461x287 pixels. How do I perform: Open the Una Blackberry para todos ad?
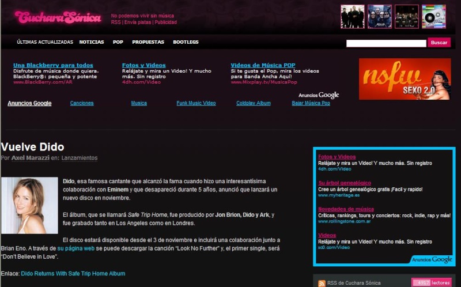tap(53, 65)
